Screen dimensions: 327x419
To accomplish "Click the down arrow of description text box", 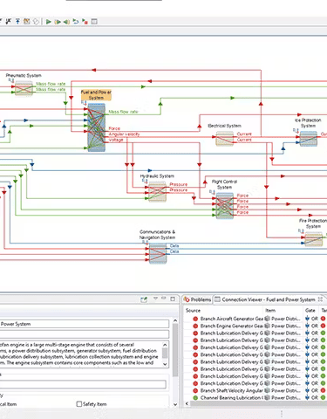I will 165,364.
